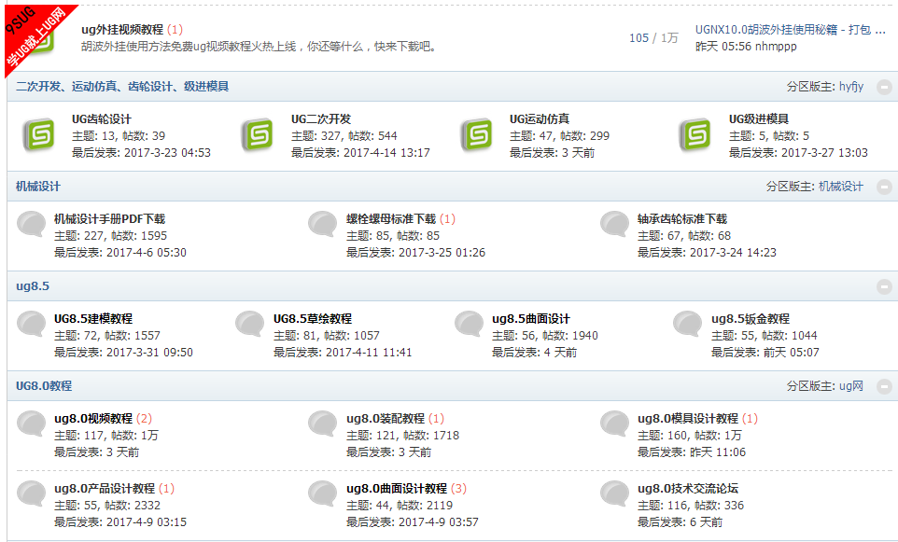The image size is (898, 542).
Task: Open UG8.5草绘教程 forum title
Action: (313, 319)
